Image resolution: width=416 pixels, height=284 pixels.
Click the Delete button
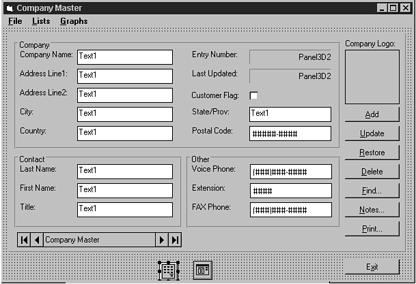click(372, 172)
